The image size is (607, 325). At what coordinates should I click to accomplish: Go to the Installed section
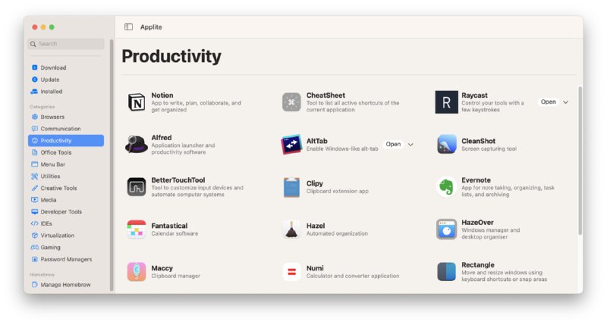tap(52, 91)
